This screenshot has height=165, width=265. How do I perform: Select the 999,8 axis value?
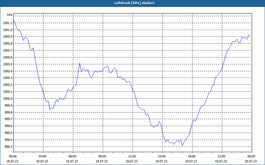(9, 113)
